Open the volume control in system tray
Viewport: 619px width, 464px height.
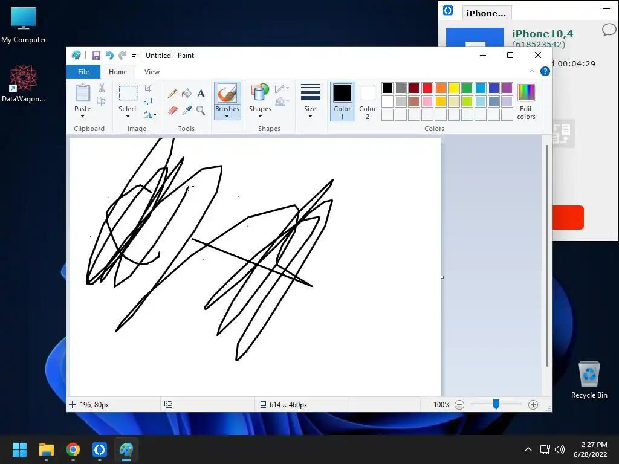point(560,449)
